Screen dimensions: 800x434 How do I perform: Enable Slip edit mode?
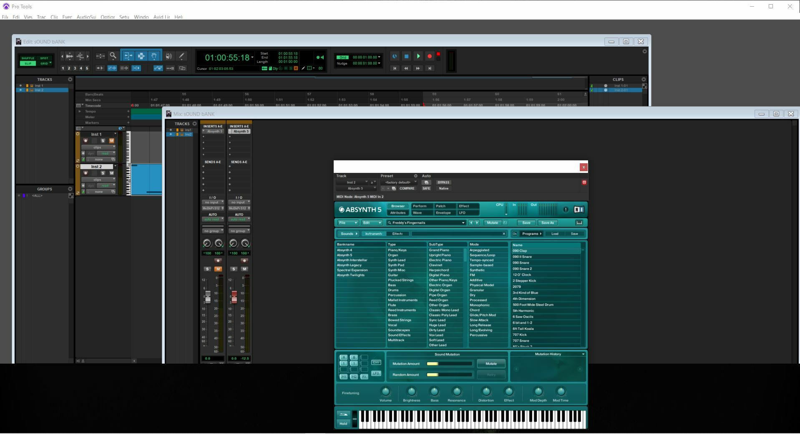click(x=28, y=63)
